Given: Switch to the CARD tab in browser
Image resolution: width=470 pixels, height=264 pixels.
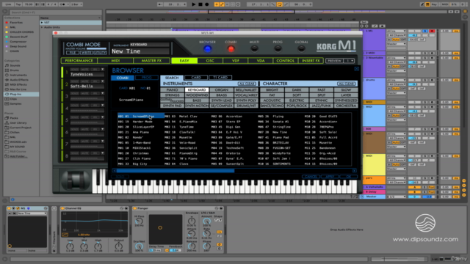Looking at the screenshot, I should click(x=196, y=78).
